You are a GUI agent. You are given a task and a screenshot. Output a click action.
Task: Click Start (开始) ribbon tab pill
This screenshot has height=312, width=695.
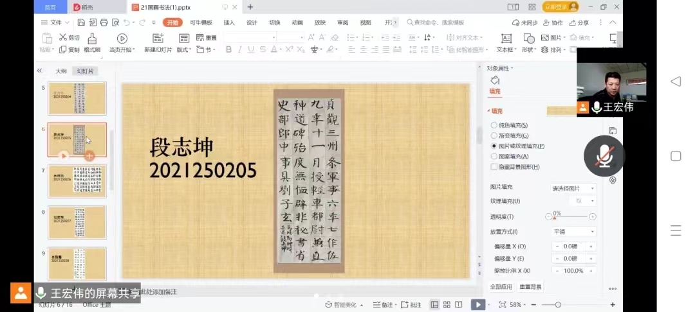click(172, 22)
